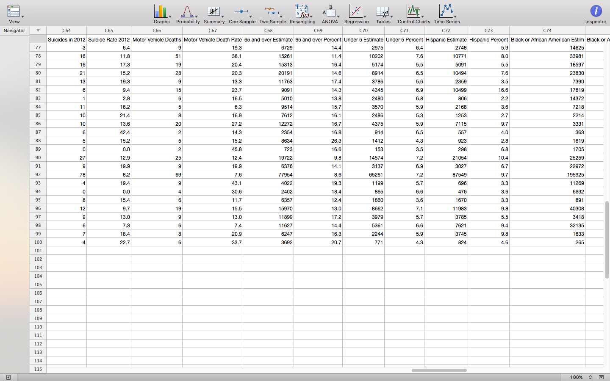Click cell 69 in Motor Vehicle Deaths

click(157, 174)
